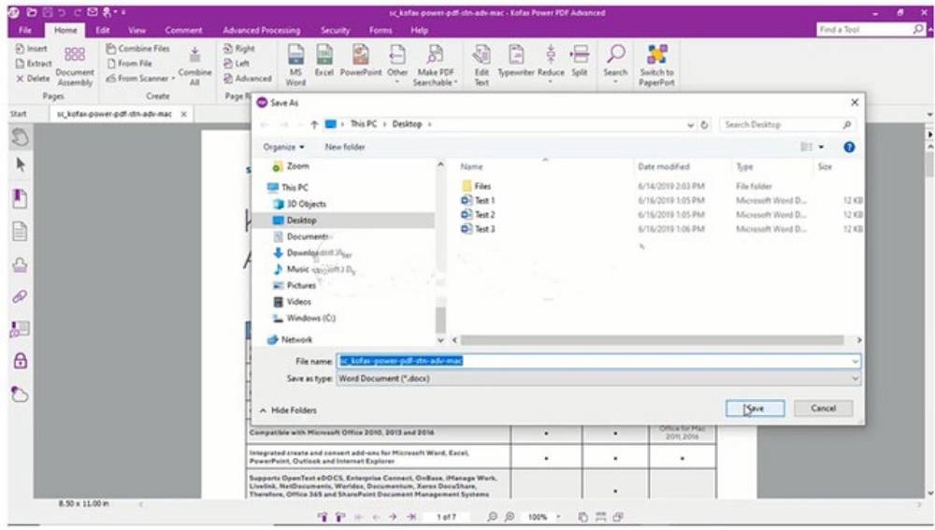
Task: Select the arrow Select tool in sidebar
Action: pyautogui.click(x=21, y=164)
